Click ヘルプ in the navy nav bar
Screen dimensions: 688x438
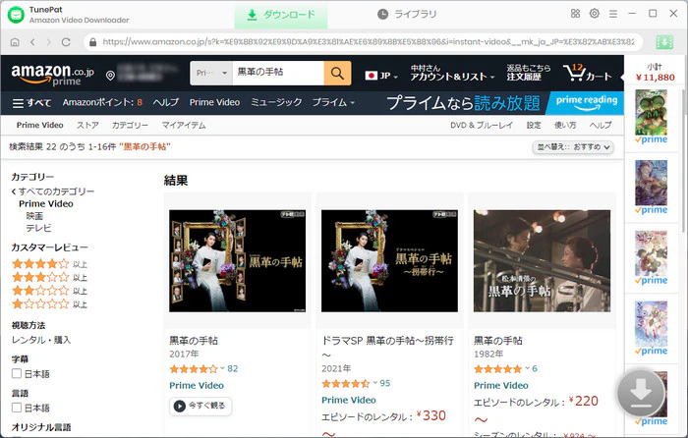pos(166,102)
